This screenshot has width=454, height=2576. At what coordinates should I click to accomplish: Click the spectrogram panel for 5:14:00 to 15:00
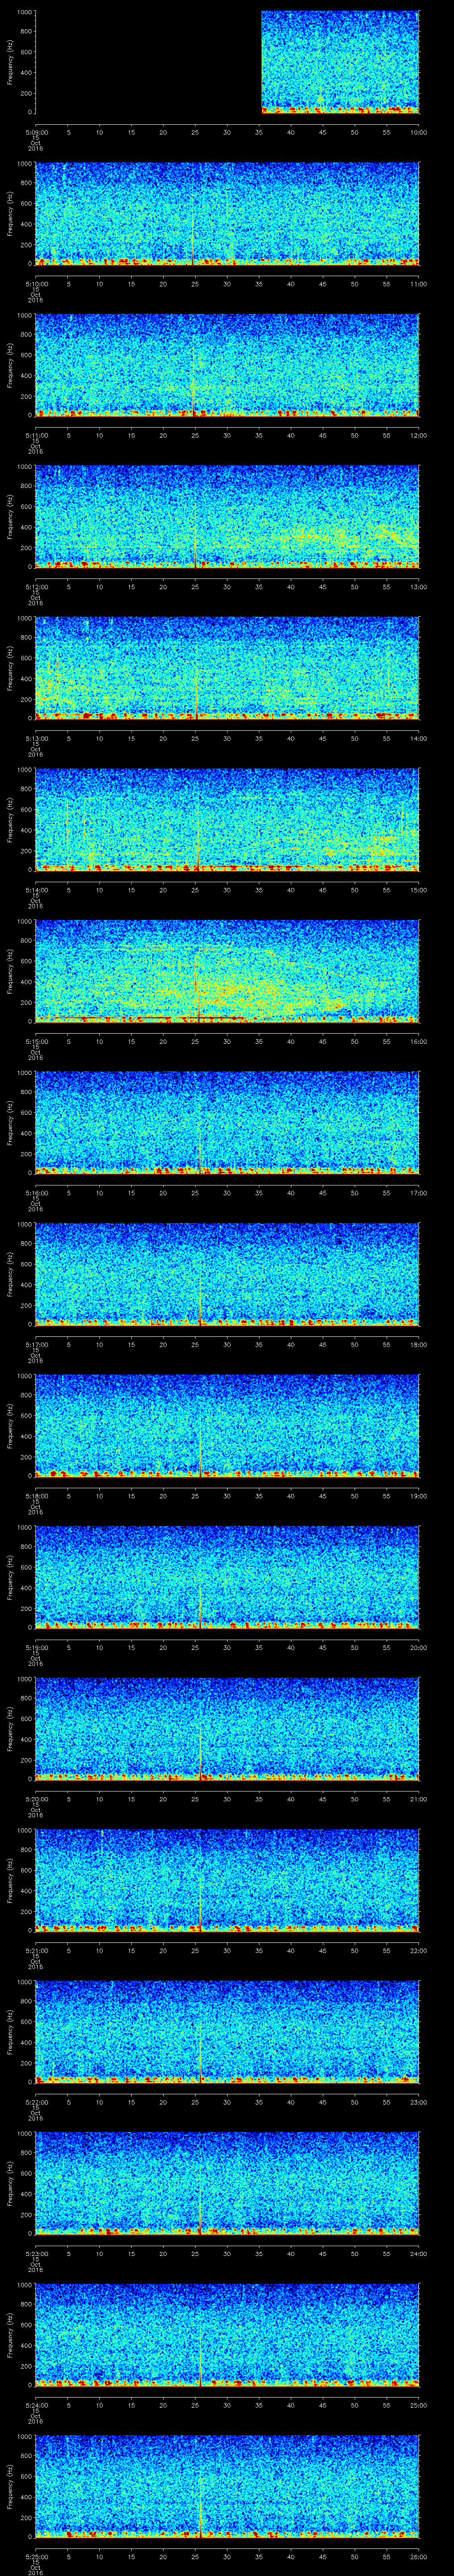point(227,820)
